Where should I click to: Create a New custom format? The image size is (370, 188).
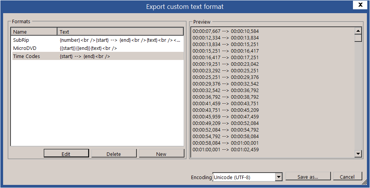(x=161, y=154)
